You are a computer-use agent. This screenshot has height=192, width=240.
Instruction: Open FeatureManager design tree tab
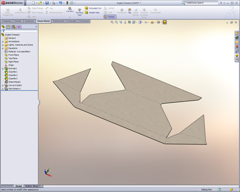(x=3, y=27)
